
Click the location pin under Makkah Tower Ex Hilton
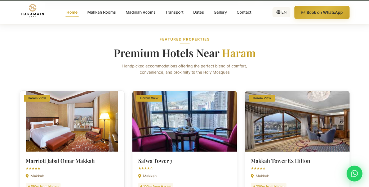[x=252, y=176]
